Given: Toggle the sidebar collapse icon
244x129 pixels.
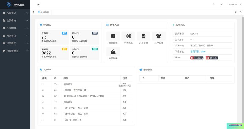Looking at the screenshot, I should pos(38,5).
